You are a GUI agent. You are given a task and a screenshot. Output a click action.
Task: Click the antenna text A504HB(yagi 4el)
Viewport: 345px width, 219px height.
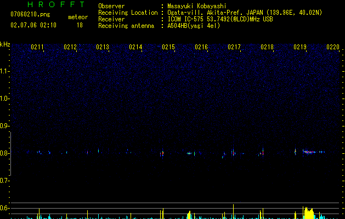point(194,26)
